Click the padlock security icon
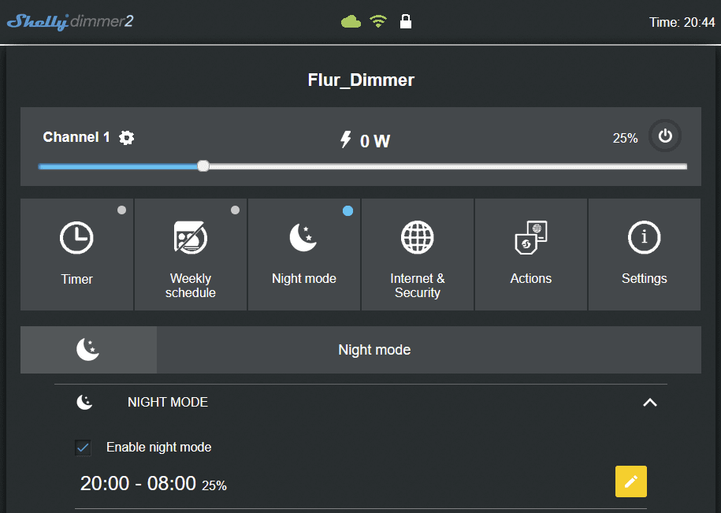The height and width of the screenshot is (513, 721). click(406, 22)
